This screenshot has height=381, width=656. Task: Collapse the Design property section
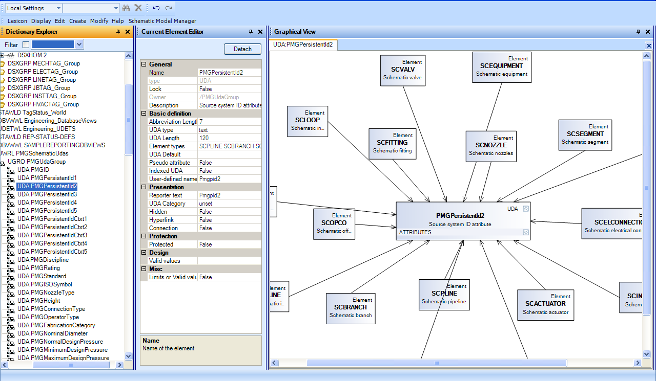pyautogui.click(x=143, y=253)
